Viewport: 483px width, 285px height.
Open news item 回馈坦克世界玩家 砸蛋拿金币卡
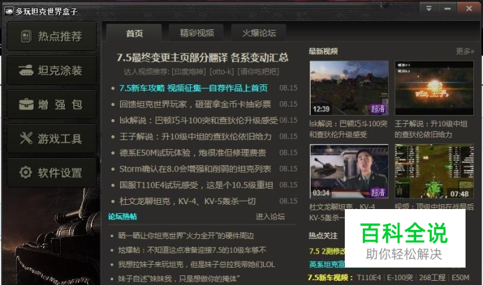(x=195, y=105)
